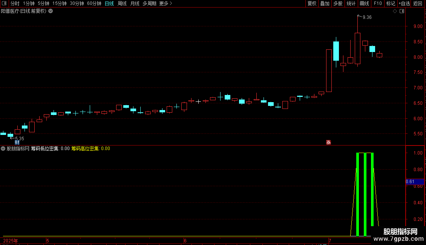Click the tall red limit-up candle
The width and height of the screenshot is (426, 245).
pyautogui.click(x=329, y=70)
